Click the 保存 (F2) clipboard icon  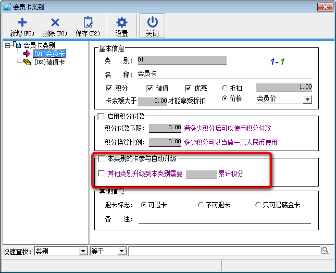[x=88, y=22]
